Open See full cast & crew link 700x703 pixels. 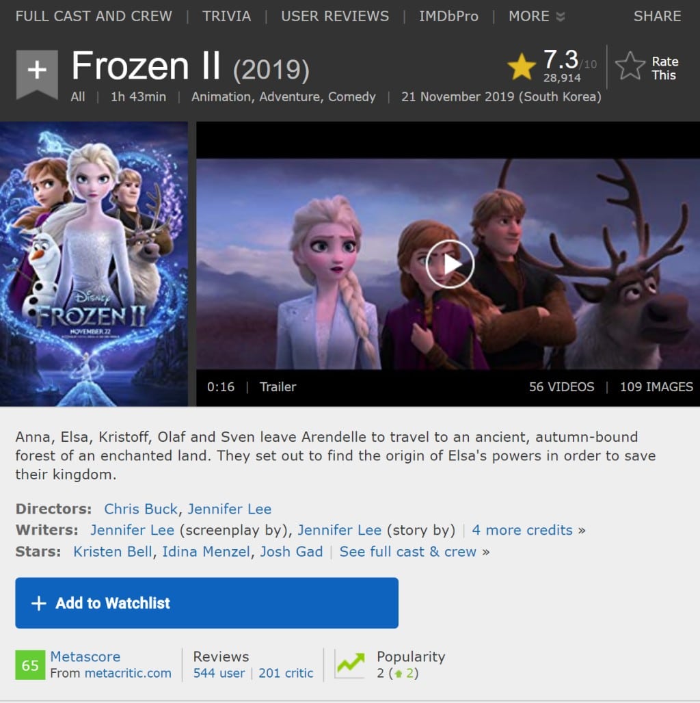pos(407,551)
